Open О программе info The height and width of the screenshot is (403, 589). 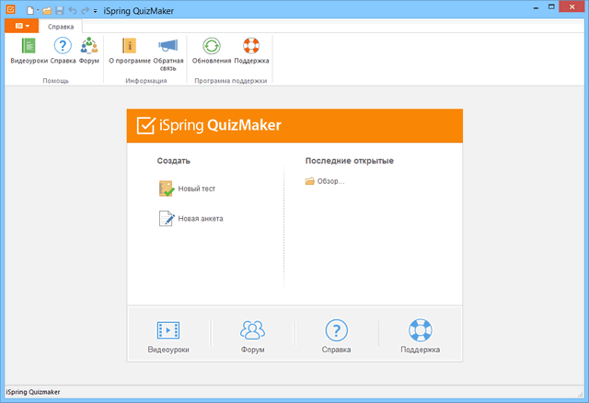coord(130,51)
